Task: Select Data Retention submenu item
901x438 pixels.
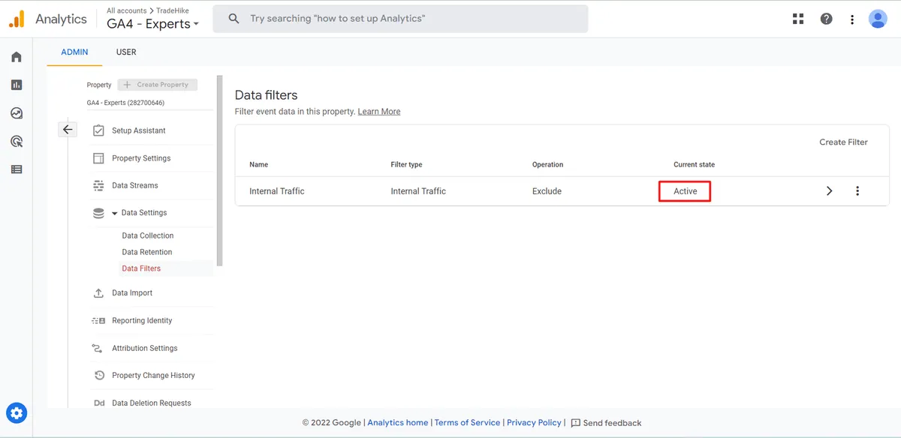Action: point(147,252)
